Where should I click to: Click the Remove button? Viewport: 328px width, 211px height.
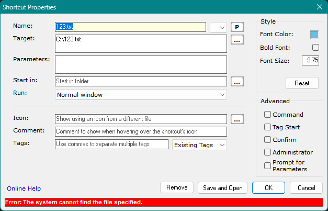[x=177, y=188]
